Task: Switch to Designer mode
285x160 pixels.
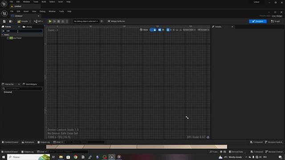Action: (258, 21)
